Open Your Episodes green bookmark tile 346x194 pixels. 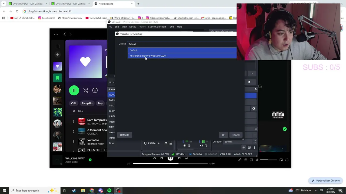tap(57, 78)
